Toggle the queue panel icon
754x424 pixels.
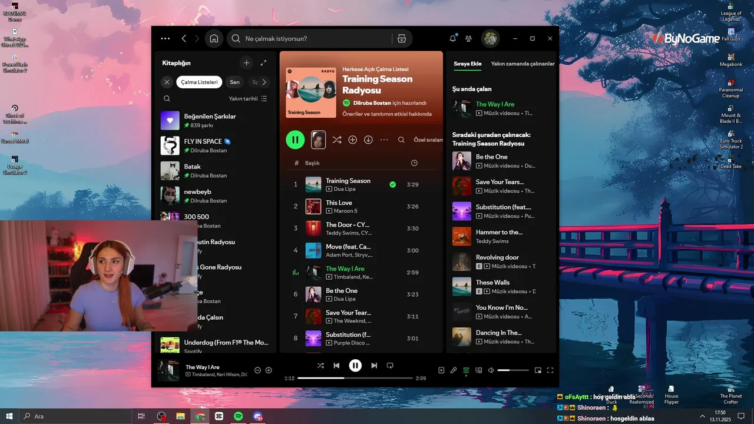(466, 370)
